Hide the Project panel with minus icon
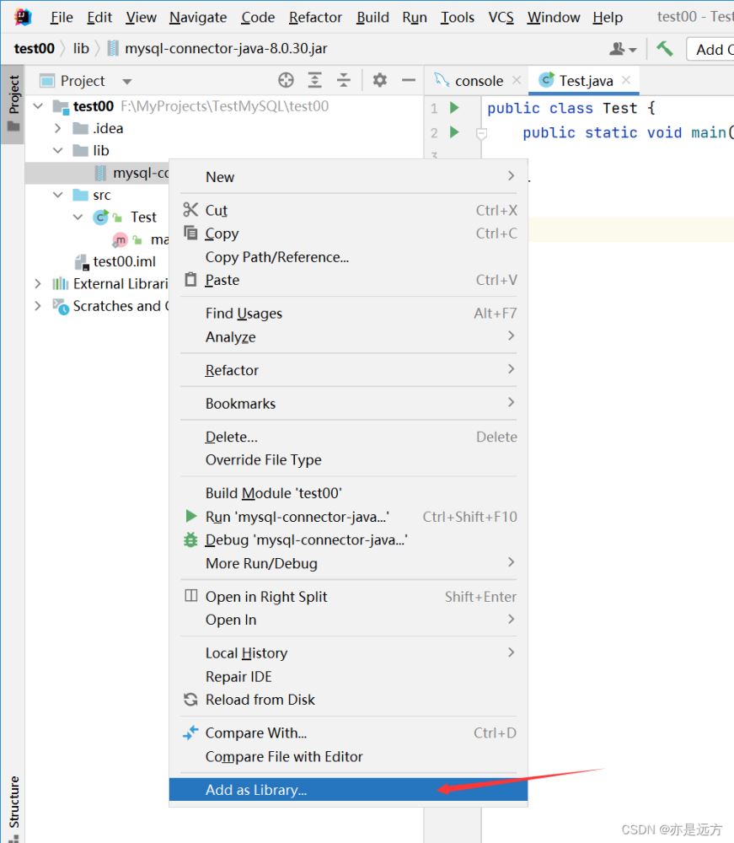 tap(409, 80)
